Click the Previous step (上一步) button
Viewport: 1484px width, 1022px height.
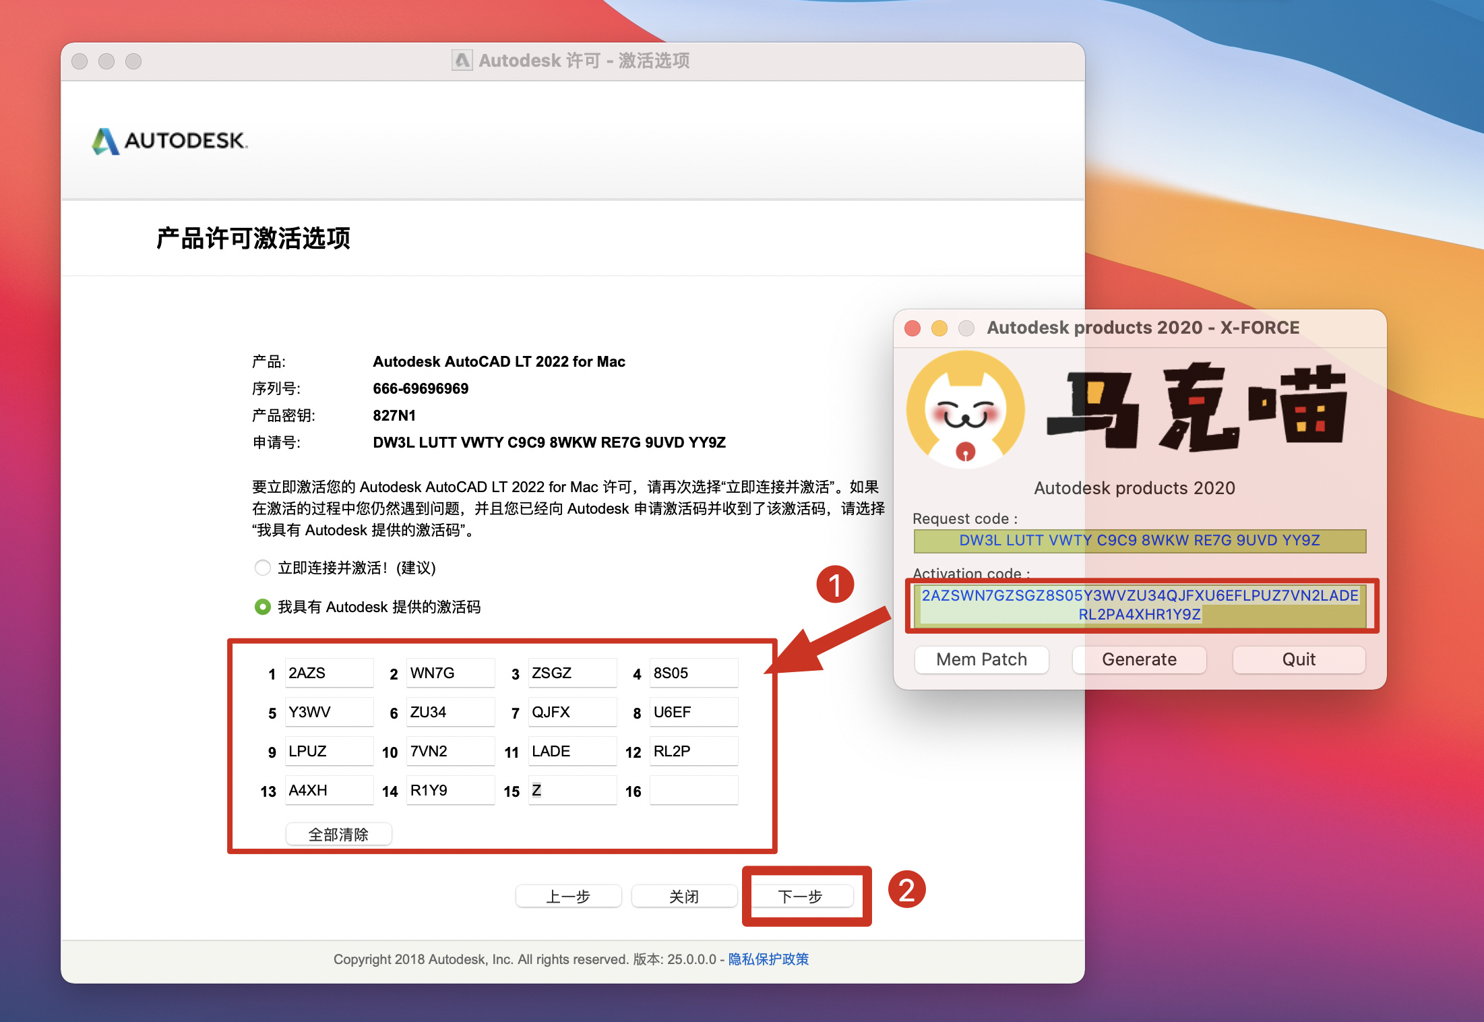pyautogui.click(x=568, y=896)
